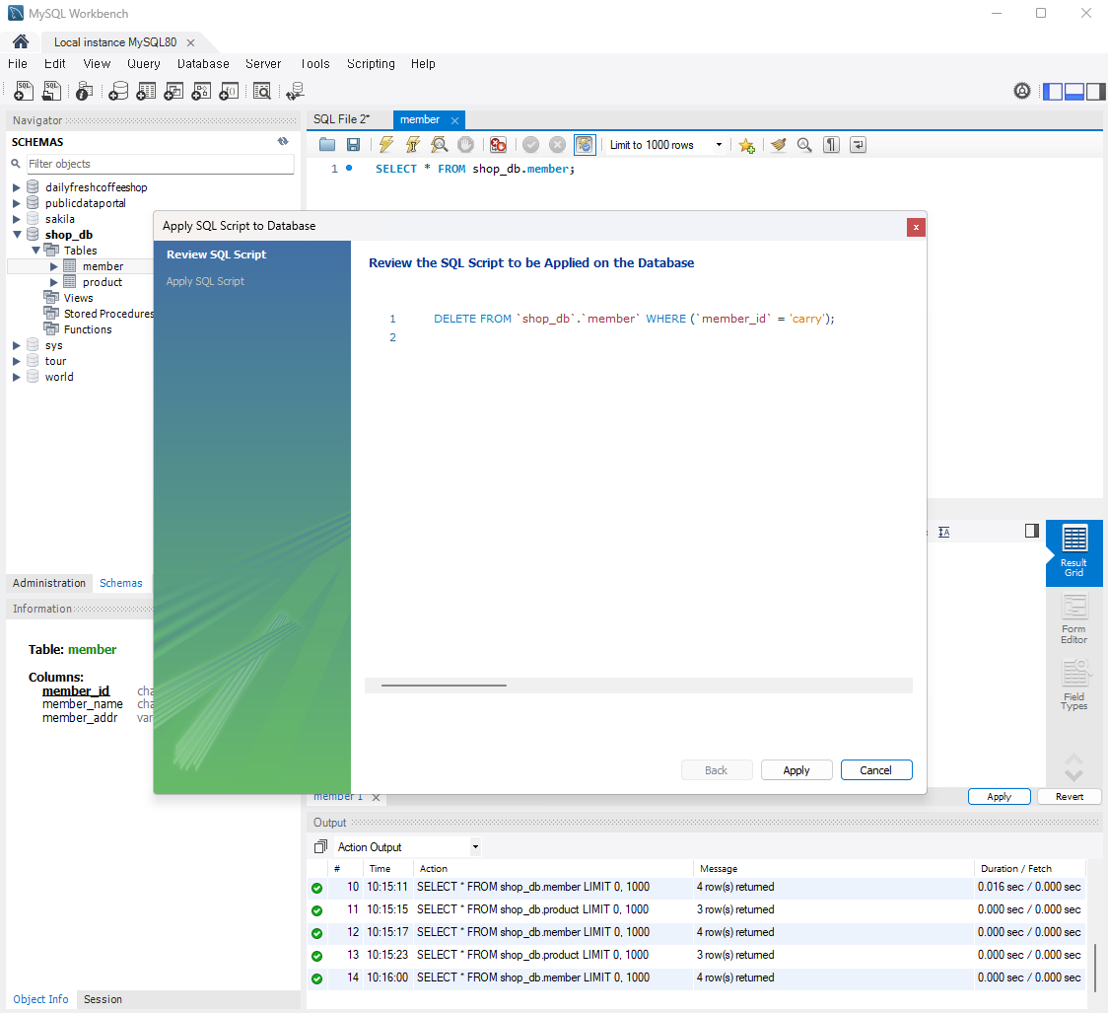
Task: Toggle the bottom output panel visibility
Action: click(x=1074, y=91)
